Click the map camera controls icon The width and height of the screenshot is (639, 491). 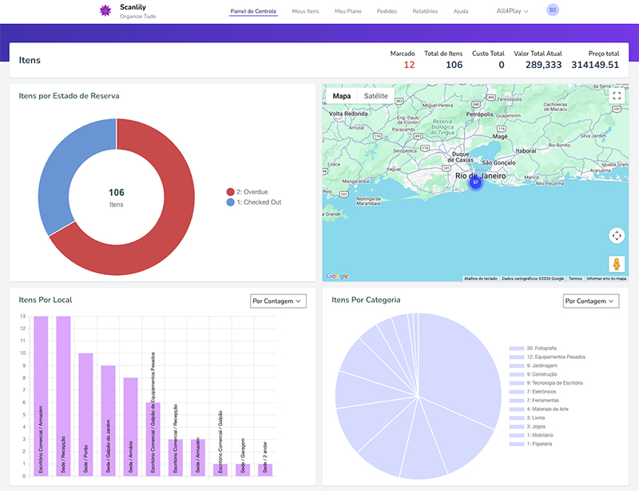tap(617, 235)
